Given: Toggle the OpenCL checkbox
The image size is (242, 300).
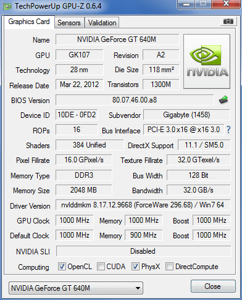Looking at the screenshot, I should pyautogui.click(x=62, y=267).
